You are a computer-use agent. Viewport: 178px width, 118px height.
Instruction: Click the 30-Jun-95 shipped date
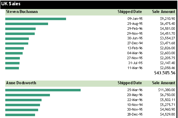click(x=135, y=38)
